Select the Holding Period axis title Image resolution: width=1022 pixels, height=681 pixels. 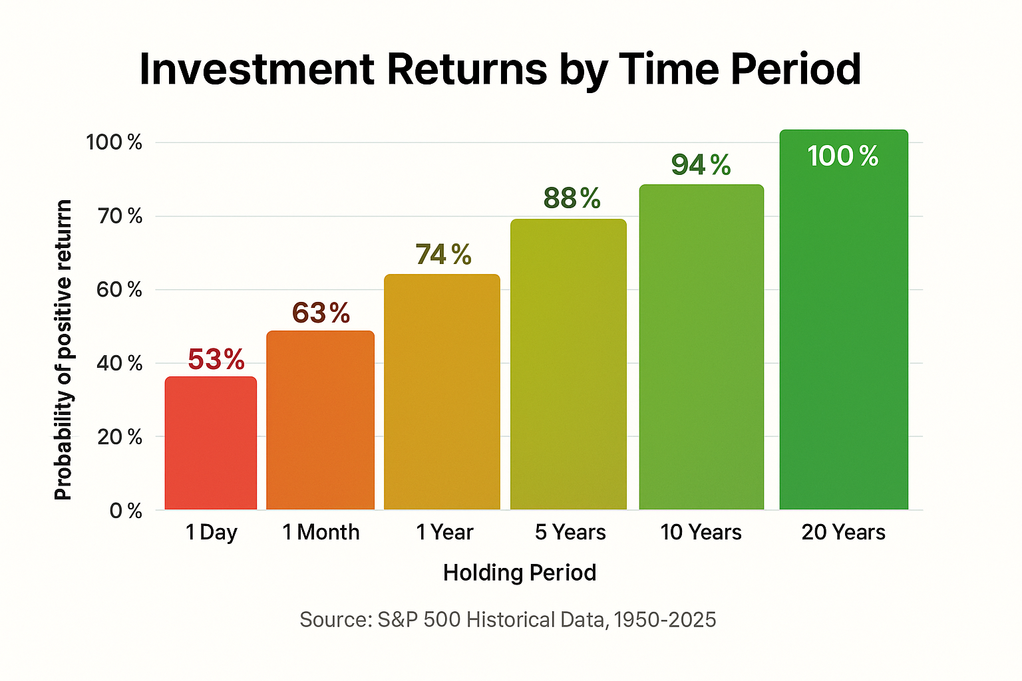coord(520,573)
